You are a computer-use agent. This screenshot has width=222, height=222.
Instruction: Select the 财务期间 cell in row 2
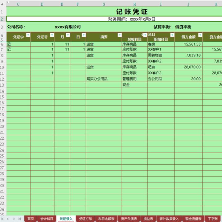pyautogui.click(x=114, y=19)
